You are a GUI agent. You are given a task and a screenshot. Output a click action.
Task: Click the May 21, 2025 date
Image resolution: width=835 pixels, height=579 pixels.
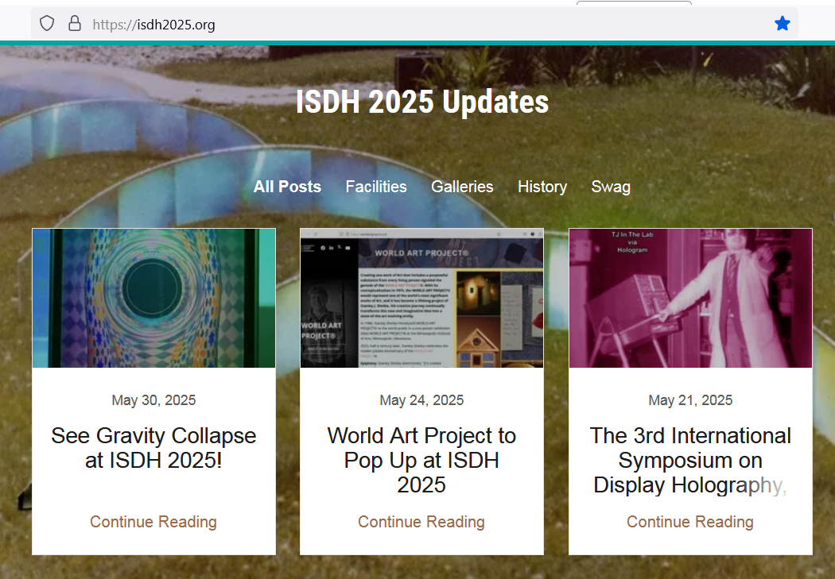click(691, 400)
